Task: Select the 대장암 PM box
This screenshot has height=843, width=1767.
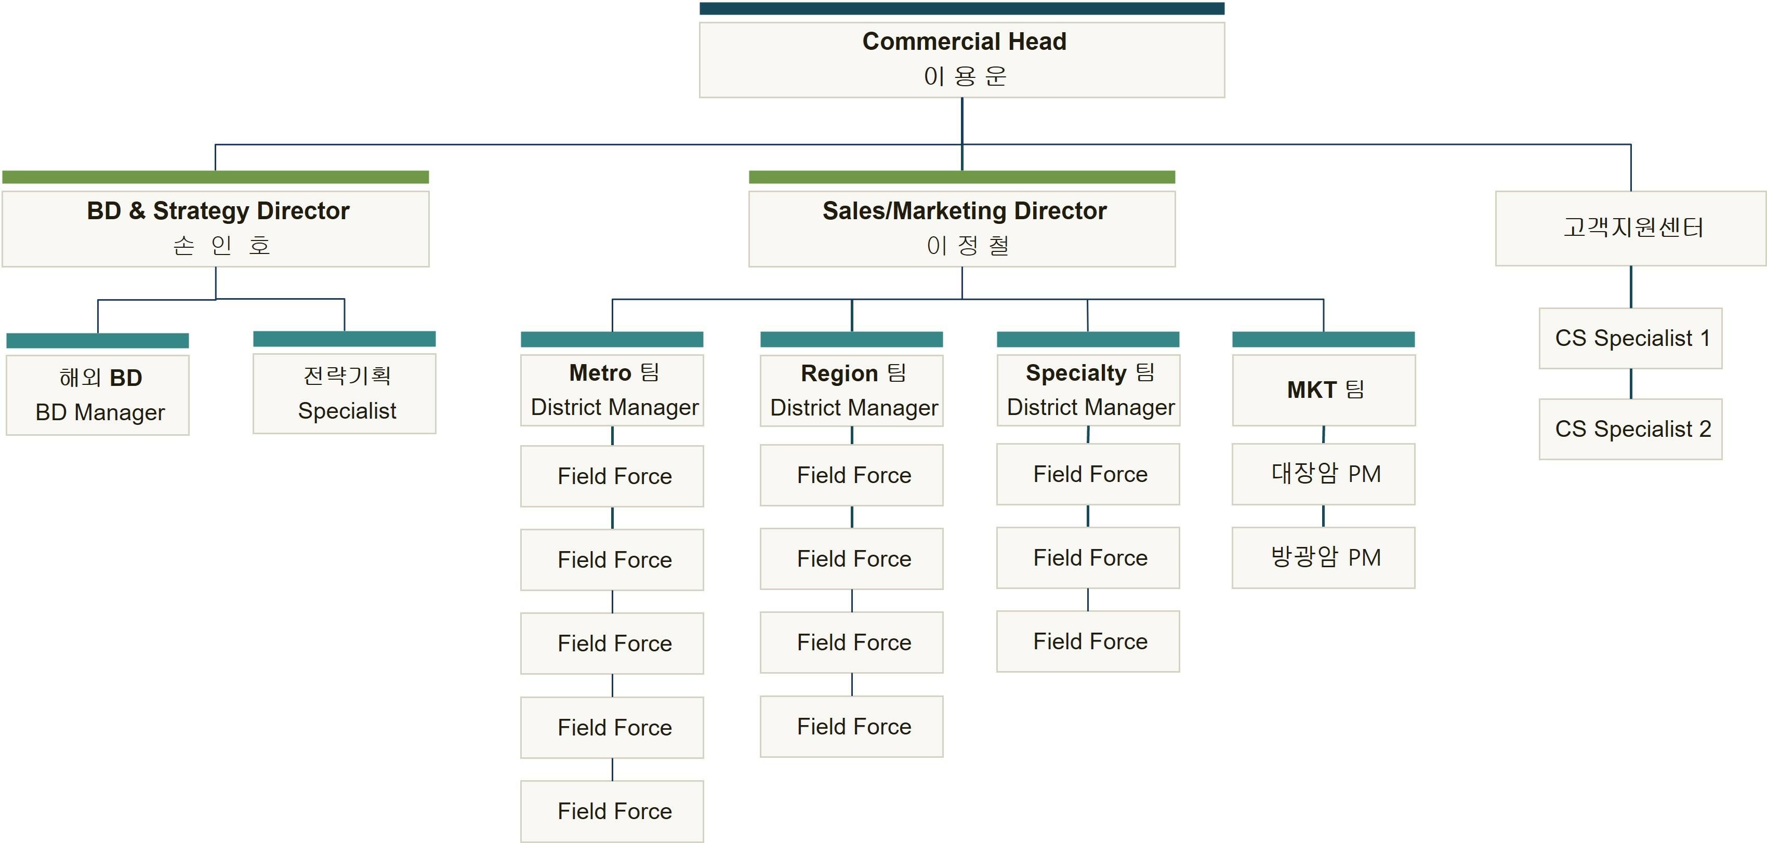Action: coord(1323,474)
